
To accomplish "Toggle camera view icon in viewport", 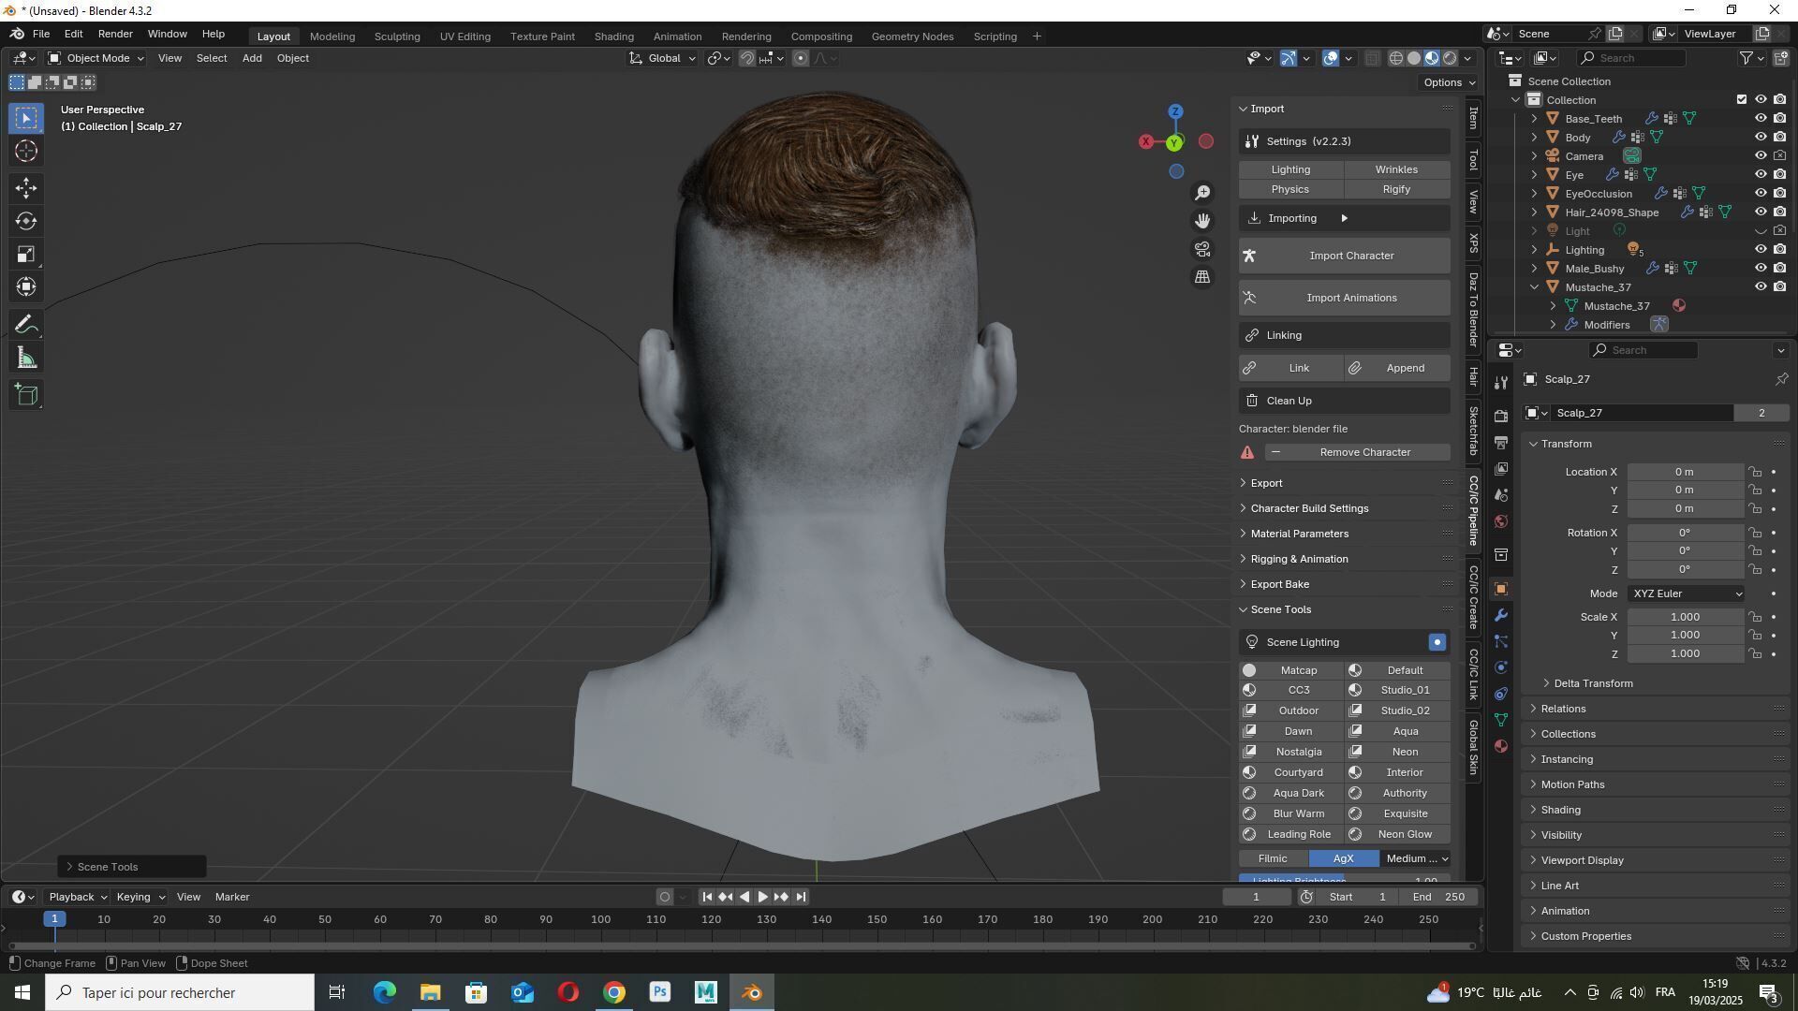I will point(1202,249).
